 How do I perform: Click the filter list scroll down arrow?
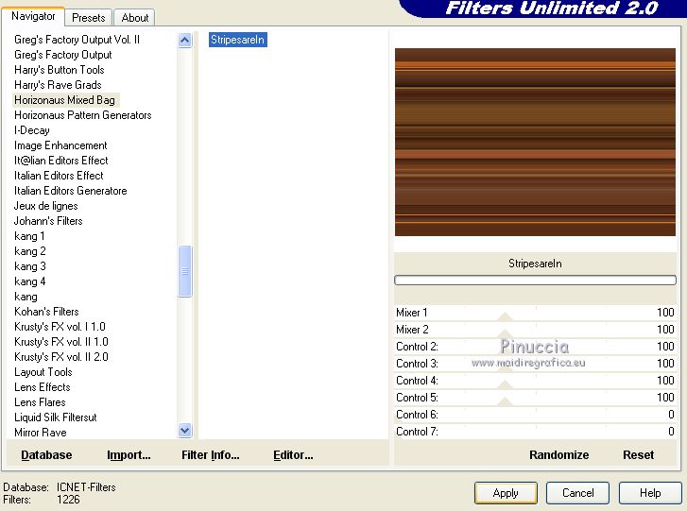(x=185, y=431)
